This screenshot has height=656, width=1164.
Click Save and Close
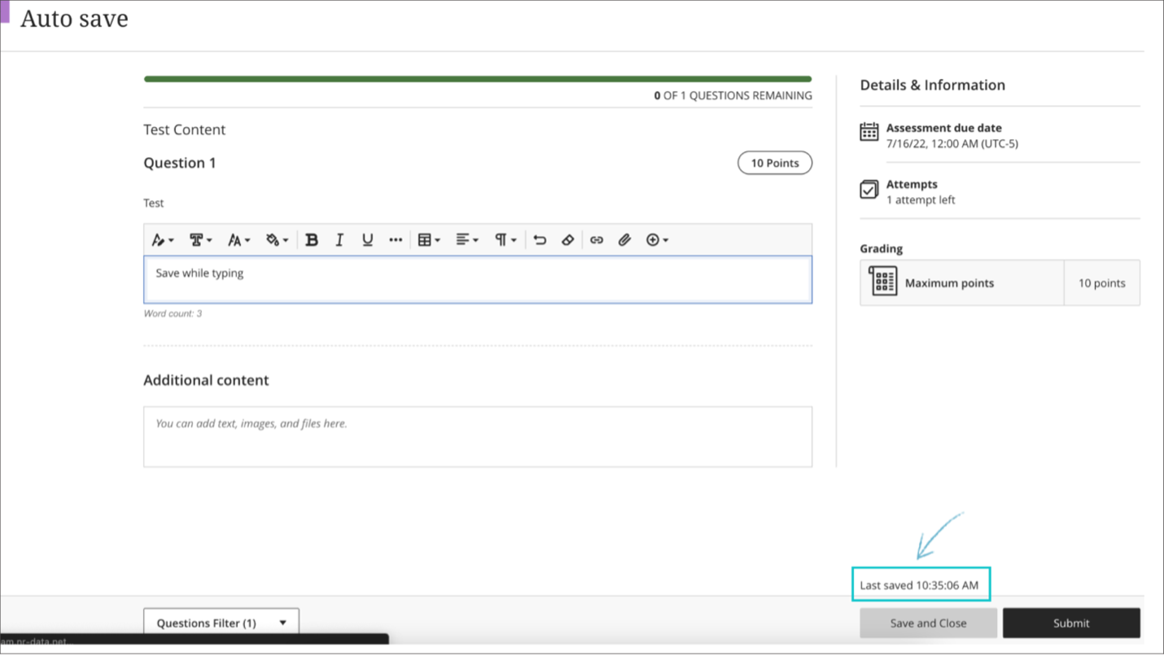tap(928, 623)
